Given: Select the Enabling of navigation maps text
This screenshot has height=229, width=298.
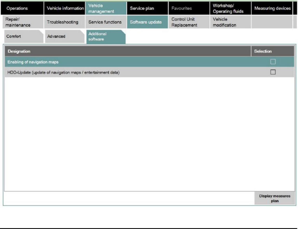Looking at the screenshot, I should tap(33, 62).
